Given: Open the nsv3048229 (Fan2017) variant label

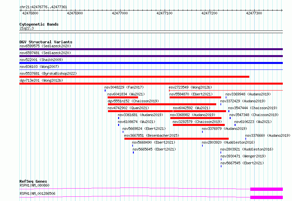Looking at the screenshot, I should (x=124, y=87).
